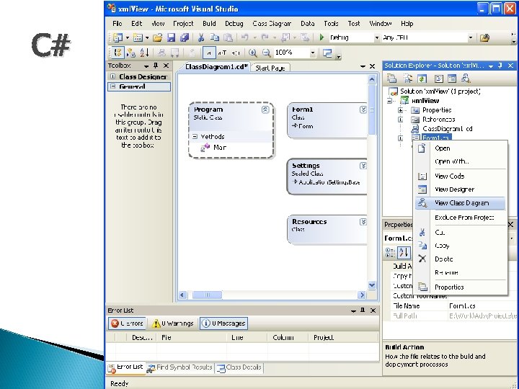
Task: Select the ClassDiagram1.cd tab
Action: [x=216, y=67]
